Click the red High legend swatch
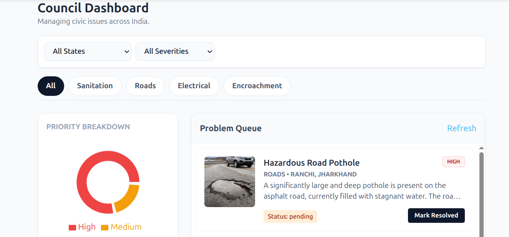This screenshot has height=237, width=509. (x=72, y=227)
